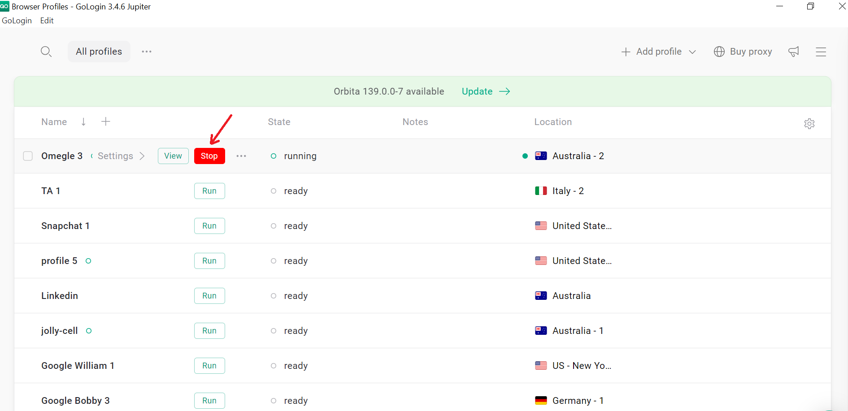Click the megaphone announcements icon

click(x=794, y=52)
